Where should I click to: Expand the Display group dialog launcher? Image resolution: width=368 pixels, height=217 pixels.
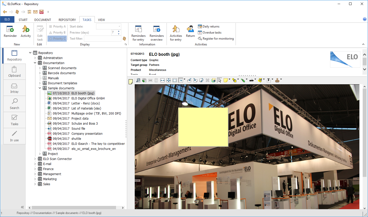pos(126,44)
